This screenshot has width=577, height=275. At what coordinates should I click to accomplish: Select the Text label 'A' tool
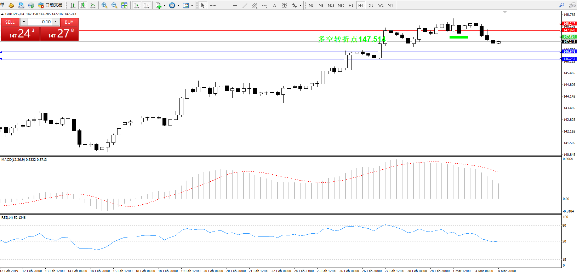click(x=274, y=5)
